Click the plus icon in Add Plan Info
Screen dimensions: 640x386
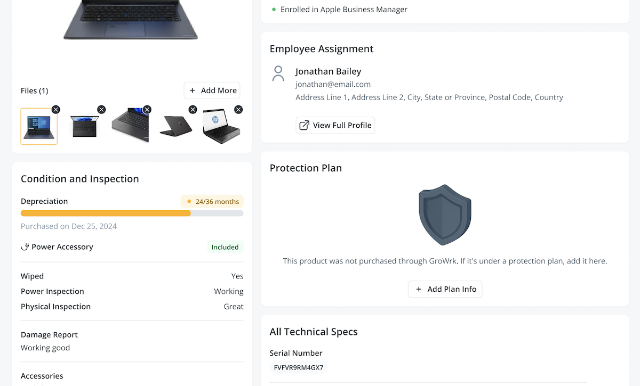(418, 289)
